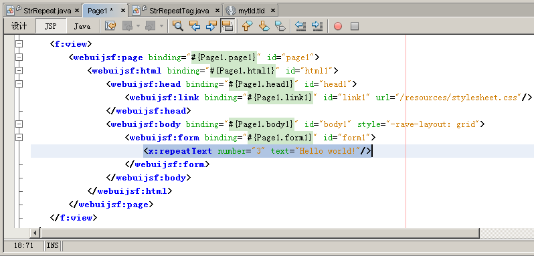534x256 pixels.
Task: Click the Previous Bookmark icon
Action: 247,26
